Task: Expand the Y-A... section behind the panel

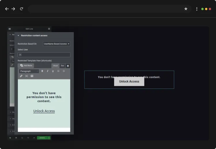Action: click(x=12, y=131)
